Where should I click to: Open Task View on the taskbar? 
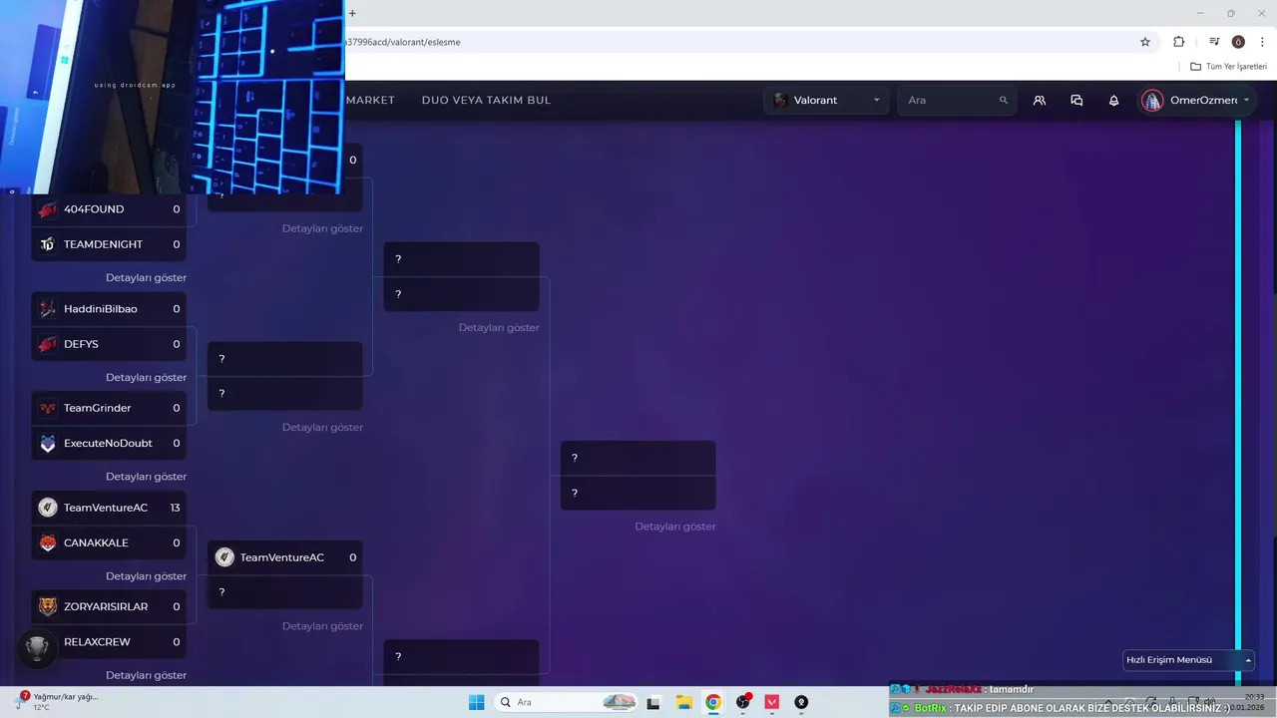(653, 702)
